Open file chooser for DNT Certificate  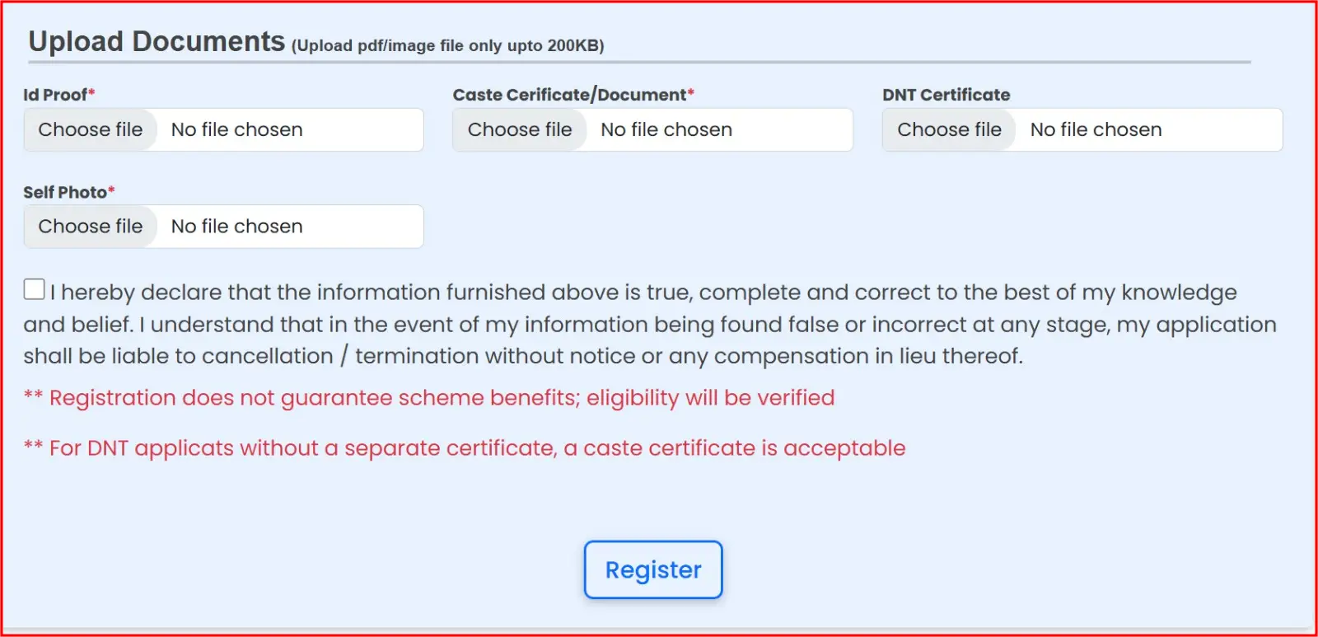(949, 130)
